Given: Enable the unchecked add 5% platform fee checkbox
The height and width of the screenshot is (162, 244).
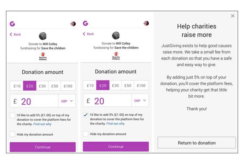Looking at the screenshot, I should click(x=13, y=116).
